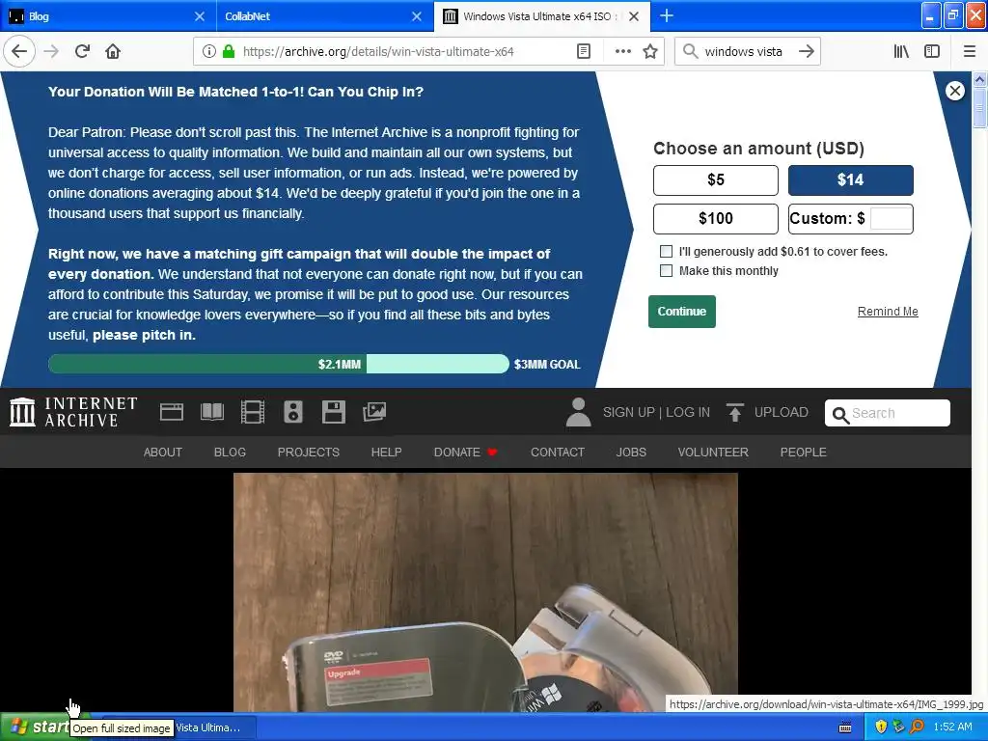This screenshot has height=741, width=988.
Task: Close the CollabNet tab
Action: (417, 16)
